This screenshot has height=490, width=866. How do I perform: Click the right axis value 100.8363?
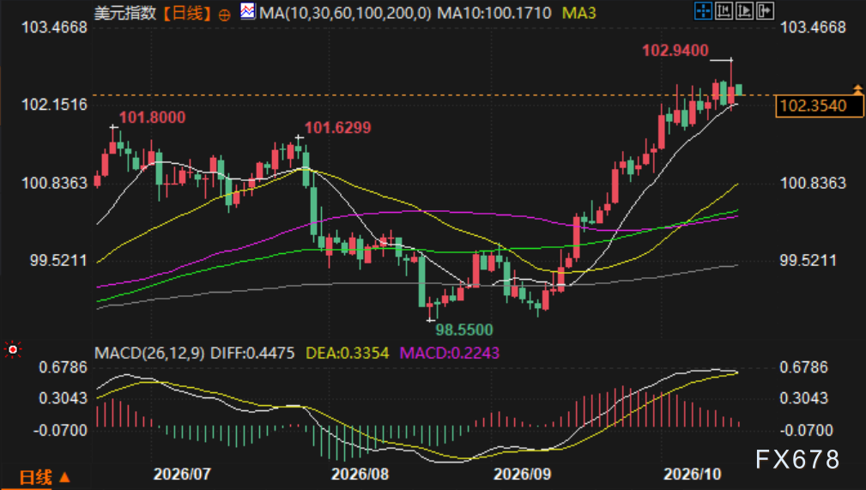pos(813,183)
